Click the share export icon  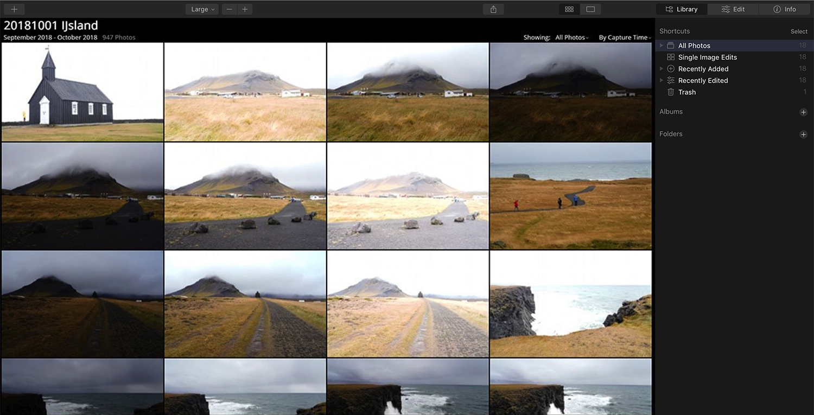(493, 9)
